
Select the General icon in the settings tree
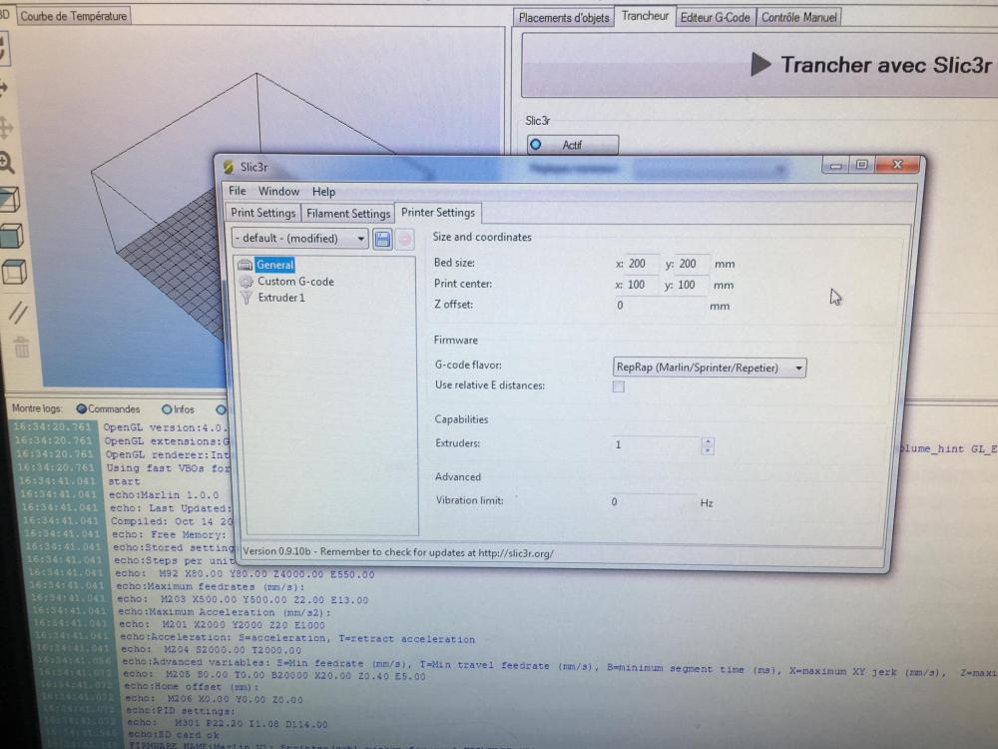246,265
